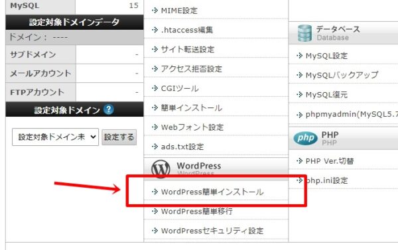Click arrow icon beside WordPressセキュリティ設定
The image size is (398, 250).
coord(155,231)
